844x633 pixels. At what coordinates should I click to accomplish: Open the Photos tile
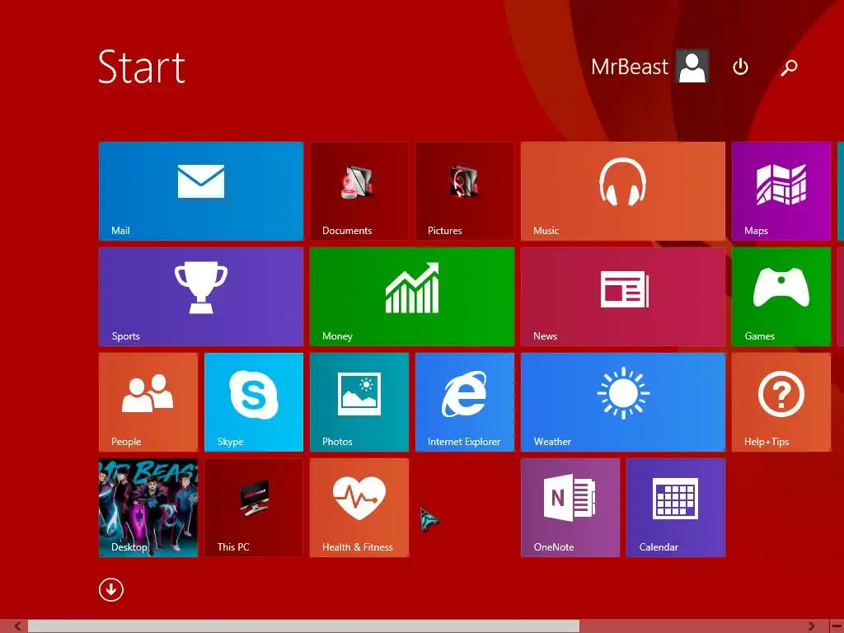[x=359, y=402]
